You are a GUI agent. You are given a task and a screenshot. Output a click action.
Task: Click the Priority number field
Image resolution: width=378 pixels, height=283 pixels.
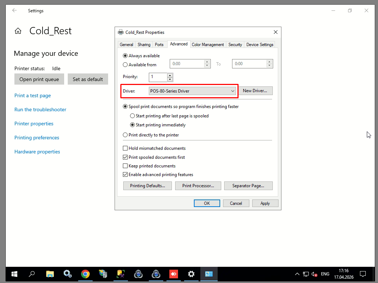(x=158, y=77)
